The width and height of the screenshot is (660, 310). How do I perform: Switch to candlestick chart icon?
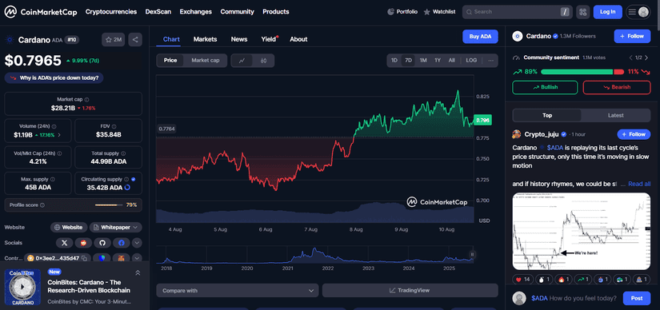[x=263, y=61]
